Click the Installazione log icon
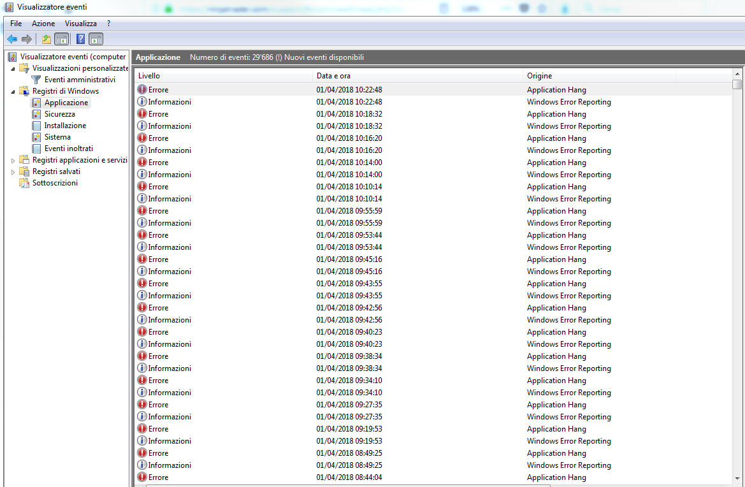Image resolution: width=745 pixels, height=487 pixels. 36,126
